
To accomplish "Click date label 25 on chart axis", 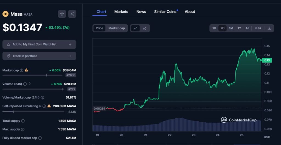I will point(241,135).
